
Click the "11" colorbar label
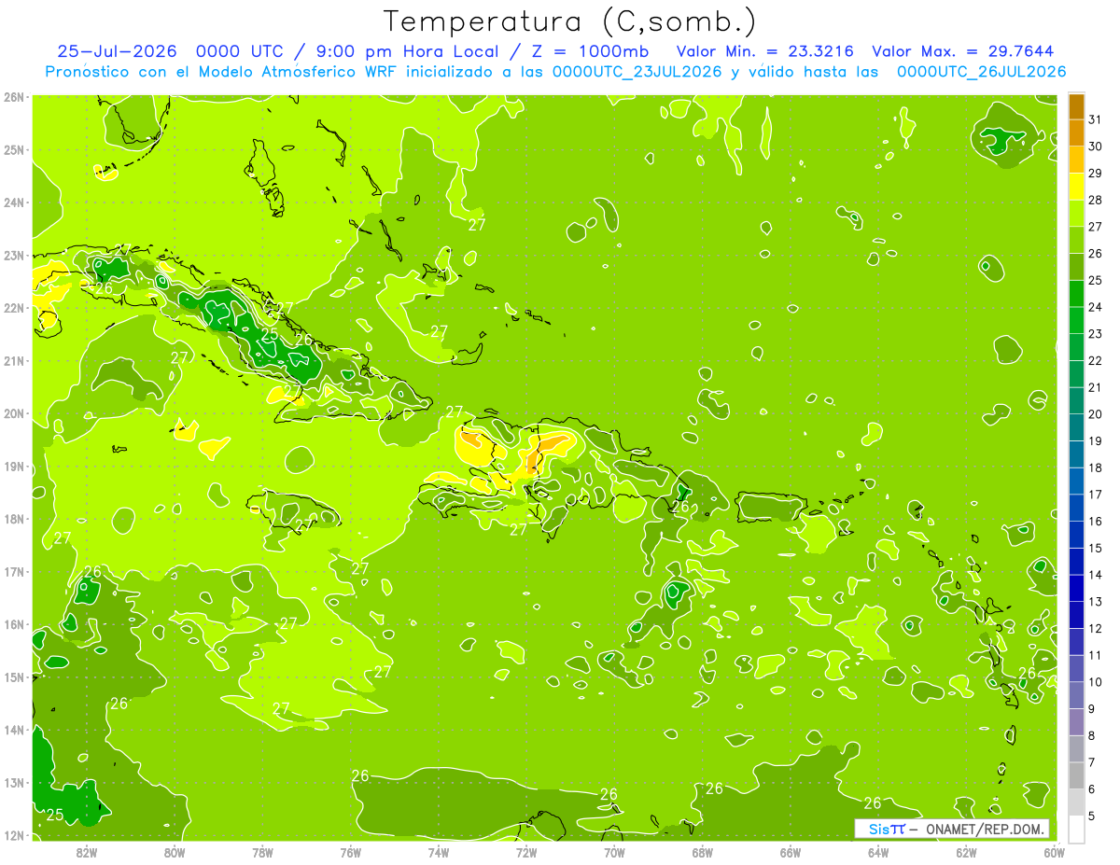pos(1096,656)
